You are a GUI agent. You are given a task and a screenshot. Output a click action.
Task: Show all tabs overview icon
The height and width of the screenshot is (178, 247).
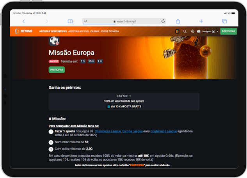pyautogui.click(x=224, y=21)
